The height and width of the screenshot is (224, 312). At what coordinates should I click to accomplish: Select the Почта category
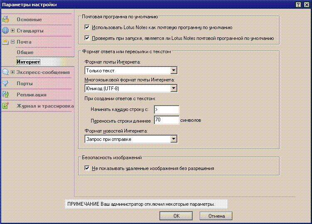(x=24, y=42)
